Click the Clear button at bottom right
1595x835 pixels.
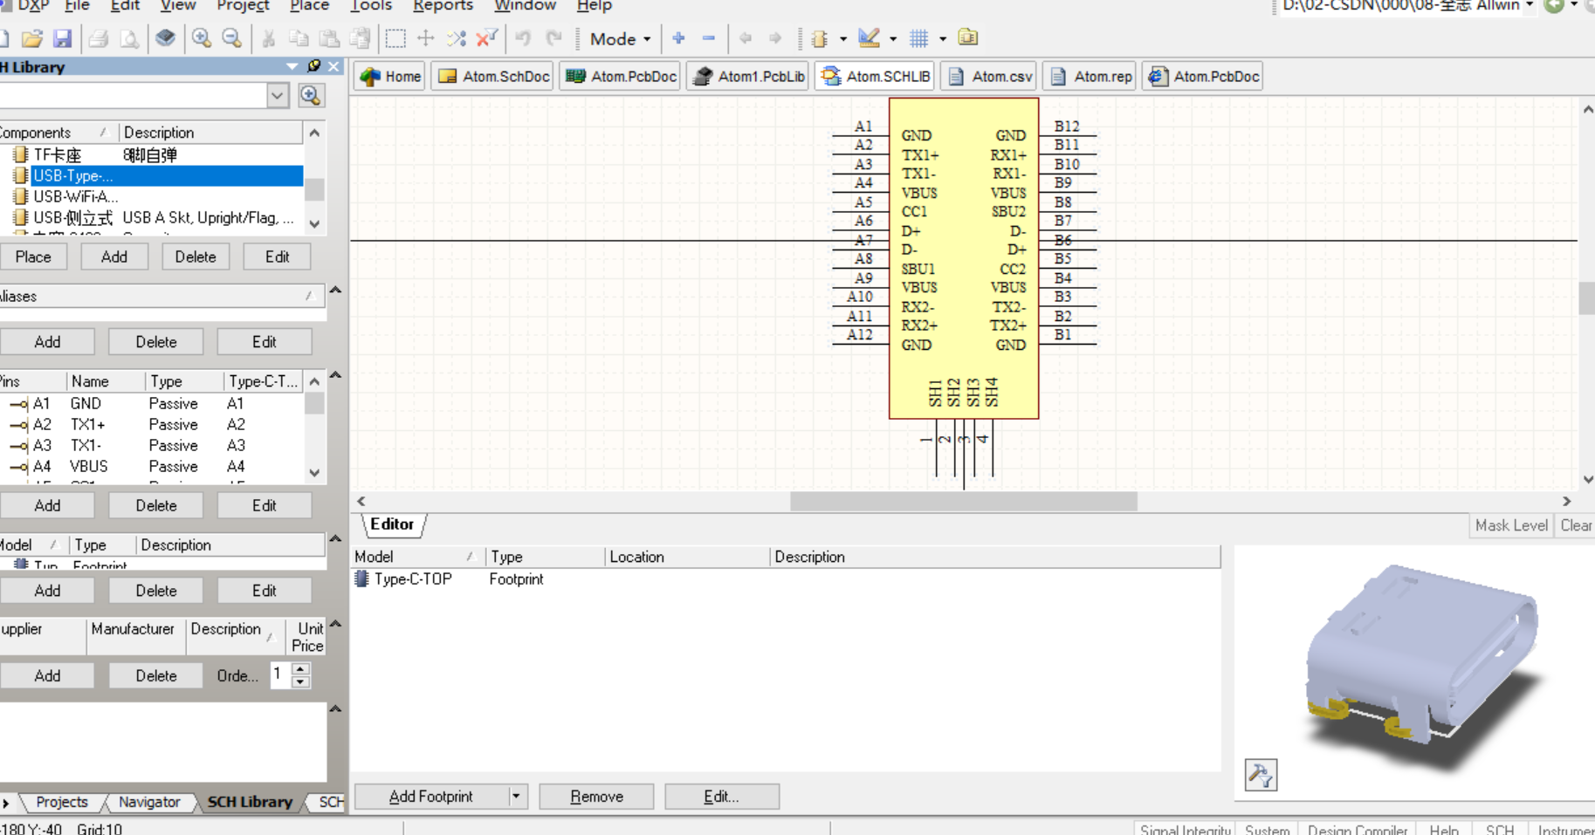tap(1576, 525)
